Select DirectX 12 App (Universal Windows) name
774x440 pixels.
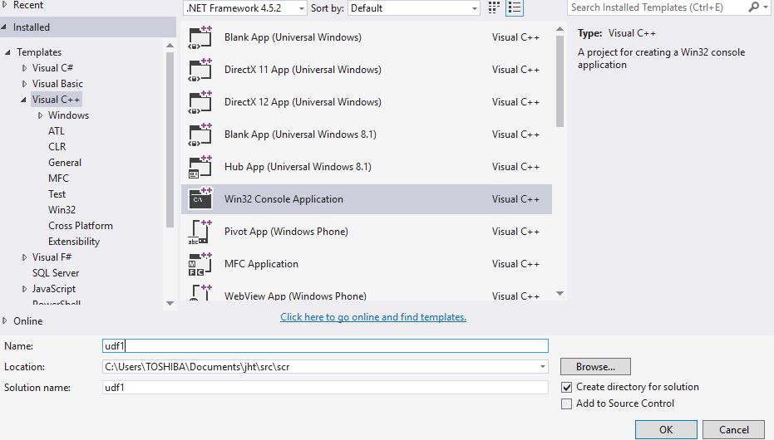click(x=303, y=102)
